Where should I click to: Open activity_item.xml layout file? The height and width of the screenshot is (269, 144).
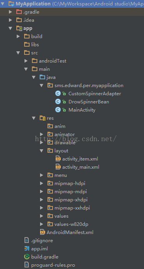pos(80,159)
